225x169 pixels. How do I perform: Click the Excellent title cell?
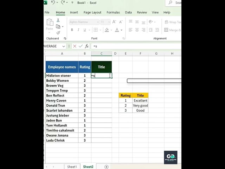(x=140, y=100)
